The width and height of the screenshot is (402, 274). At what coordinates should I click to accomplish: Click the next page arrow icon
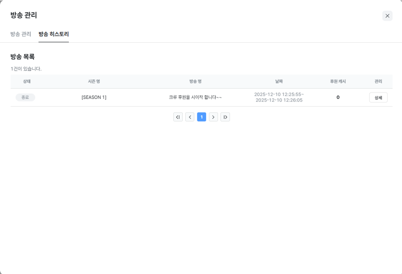pos(213,116)
